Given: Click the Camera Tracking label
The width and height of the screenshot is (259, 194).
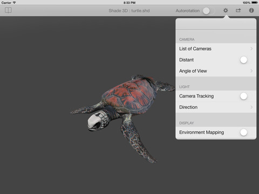Looking at the screenshot, I should point(196,96).
